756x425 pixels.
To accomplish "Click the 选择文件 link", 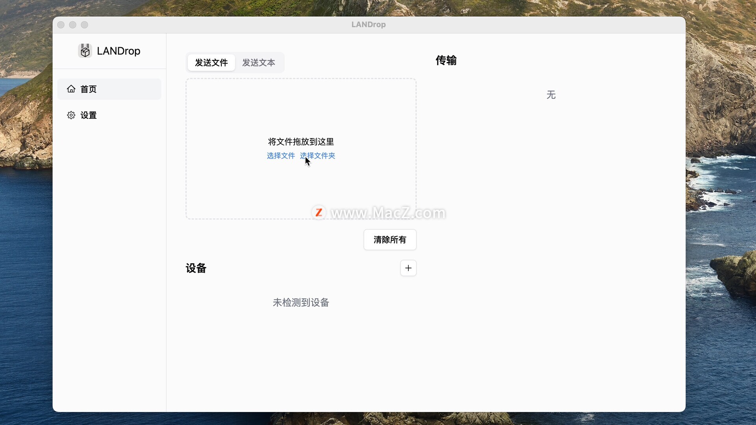I will pos(281,156).
